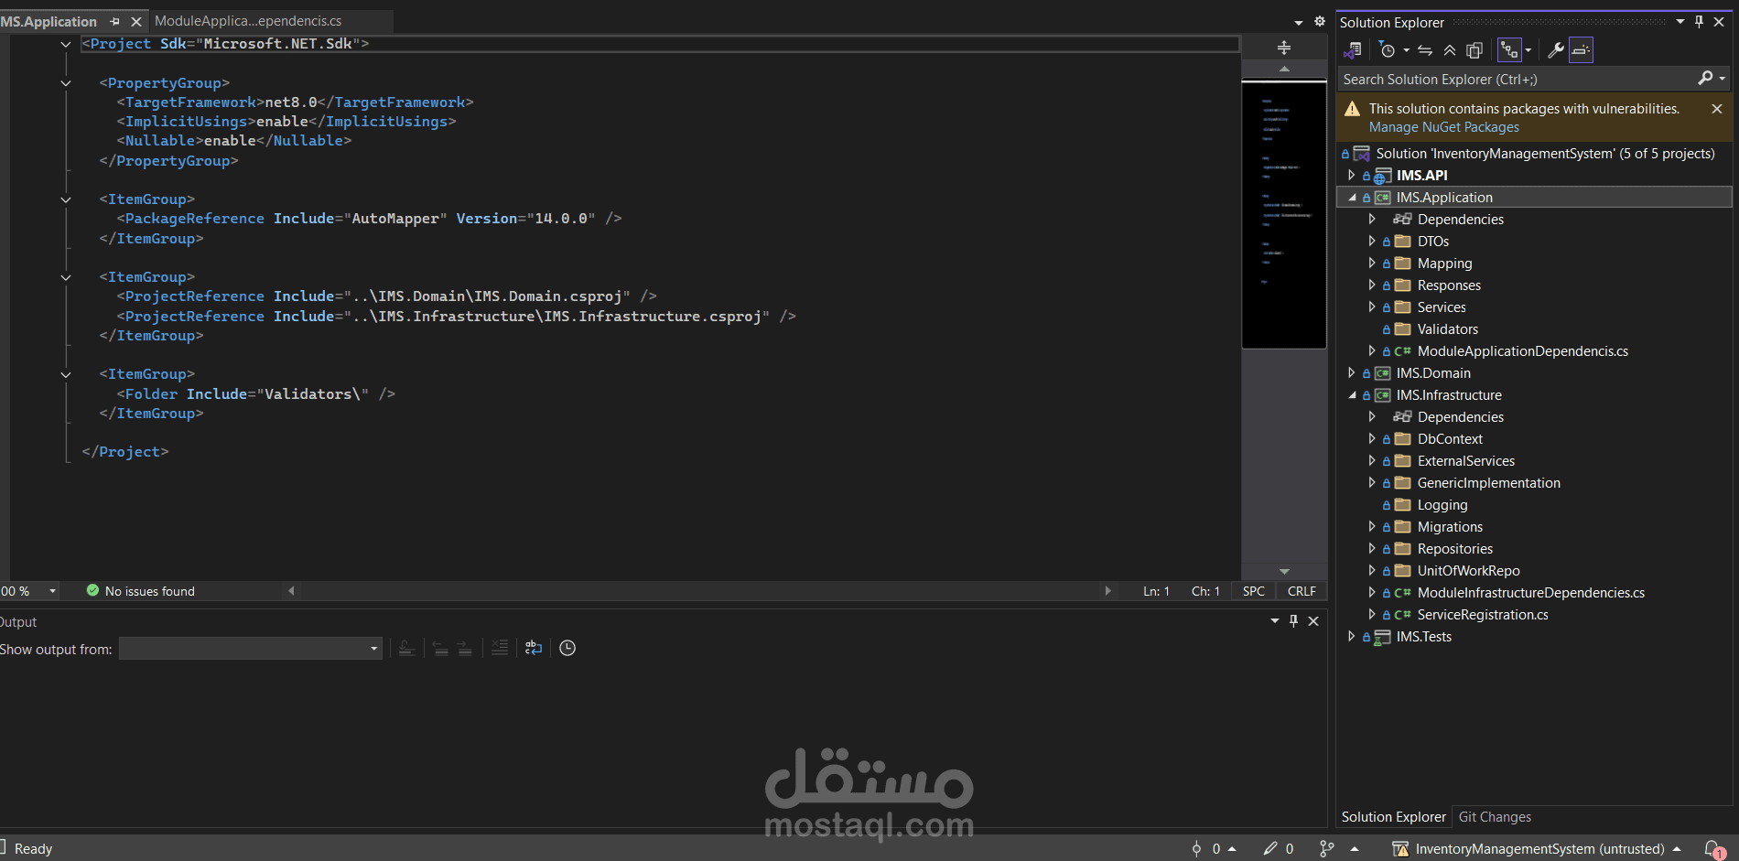Select GenericImplementation folder
Image resolution: width=1739 pixels, height=861 pixels.
[1488, 482]
